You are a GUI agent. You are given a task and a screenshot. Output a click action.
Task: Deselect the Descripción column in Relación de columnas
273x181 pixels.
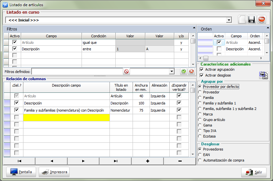click(x=17, y=103)
